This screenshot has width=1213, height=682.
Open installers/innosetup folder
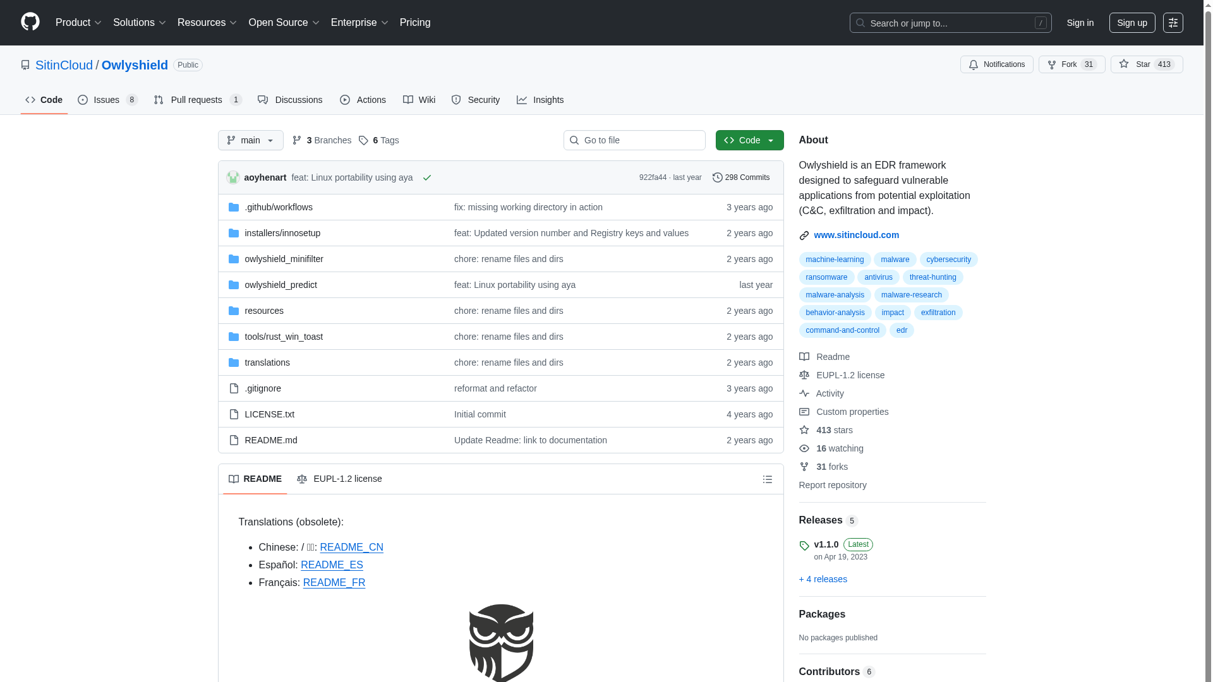(282, 233)
